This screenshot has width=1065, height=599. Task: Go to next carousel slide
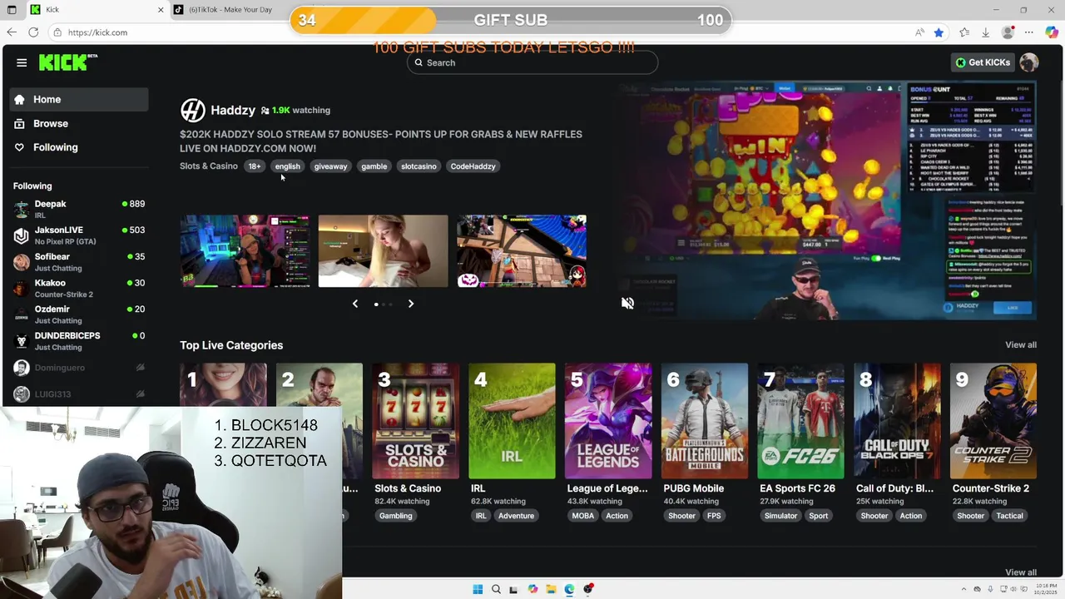[410, 304]
